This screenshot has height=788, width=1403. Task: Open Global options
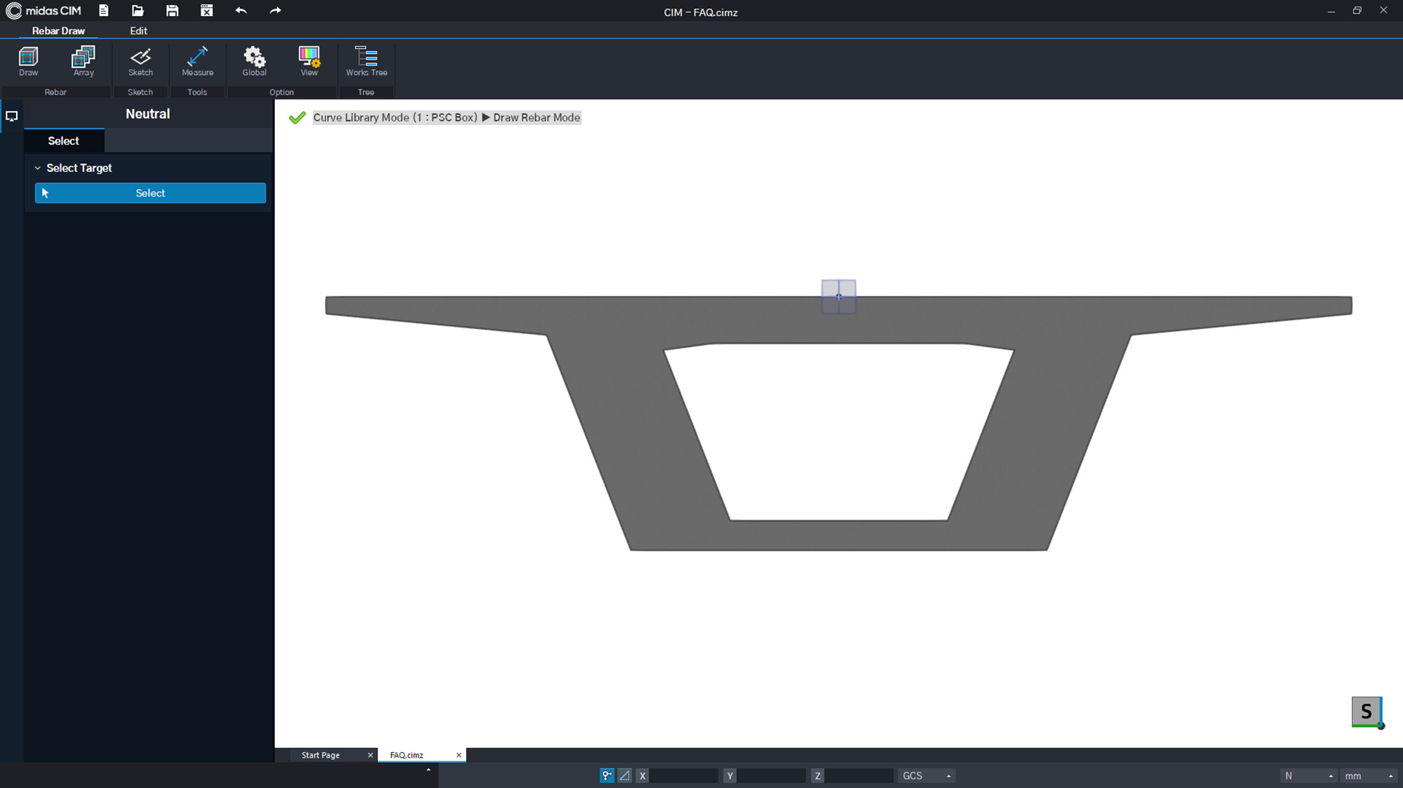pyautogui.click(x=254, y=61)
